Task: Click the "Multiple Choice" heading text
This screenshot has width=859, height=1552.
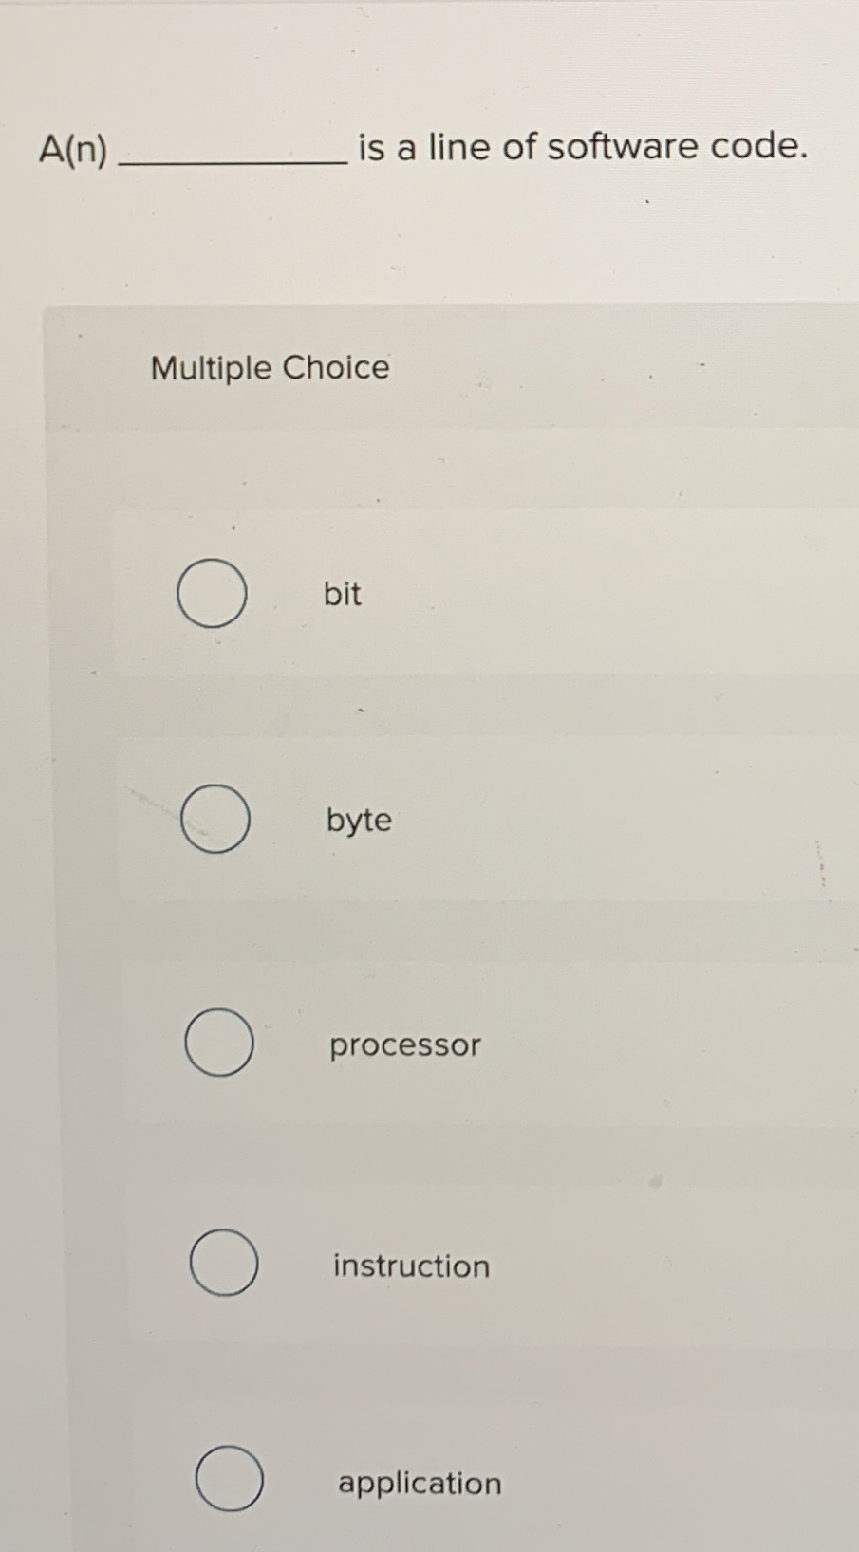Action: (x=271, y=368)
